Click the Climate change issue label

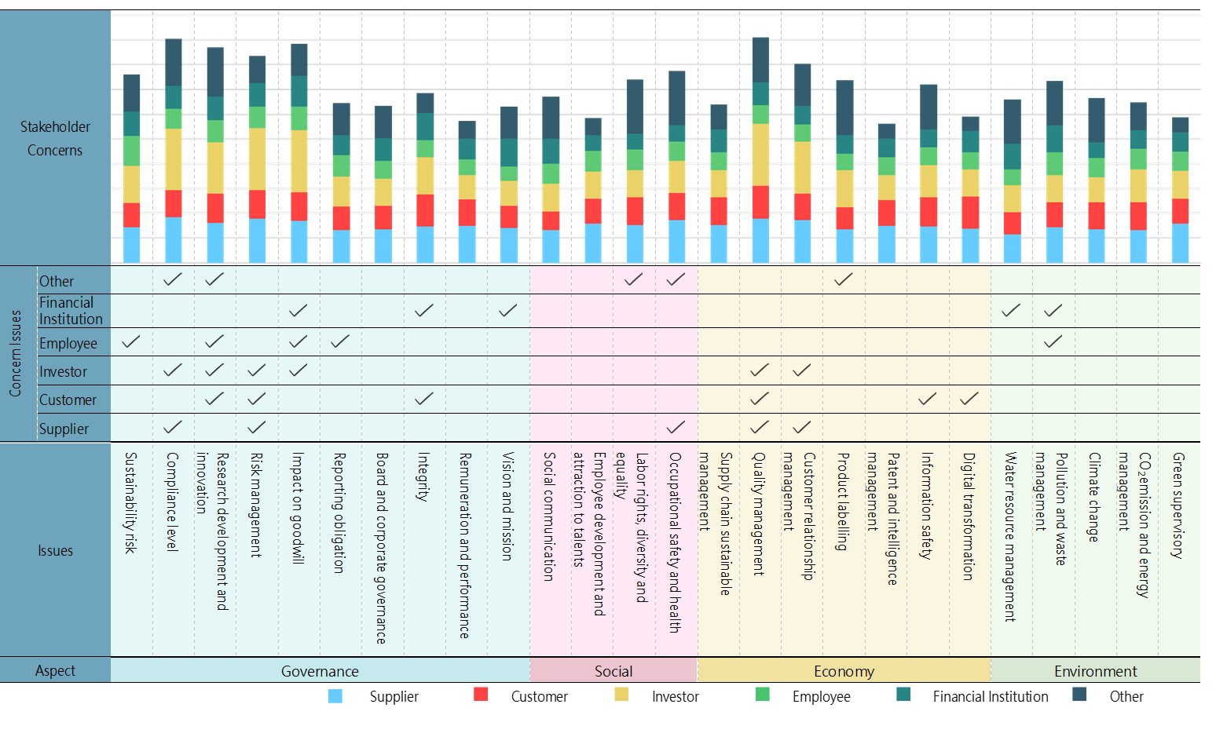[x=1094, y=496]
